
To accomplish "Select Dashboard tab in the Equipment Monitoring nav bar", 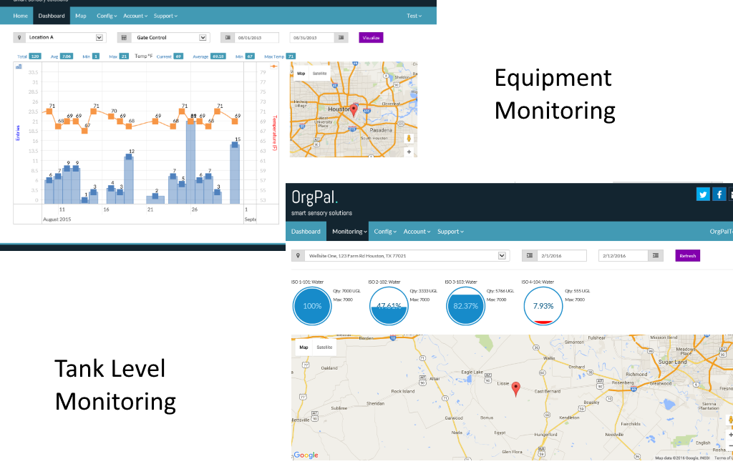I will (x=52, y=16).
